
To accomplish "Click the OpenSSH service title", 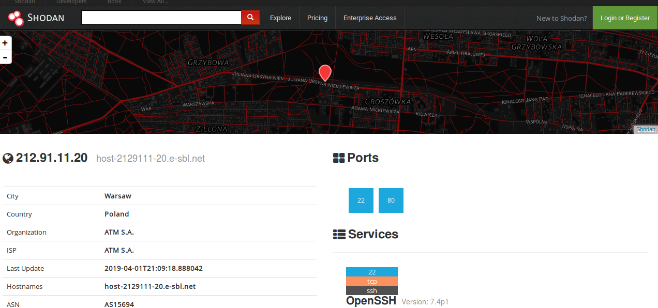I will [371, 301].
